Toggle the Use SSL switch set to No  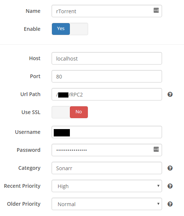70,112
